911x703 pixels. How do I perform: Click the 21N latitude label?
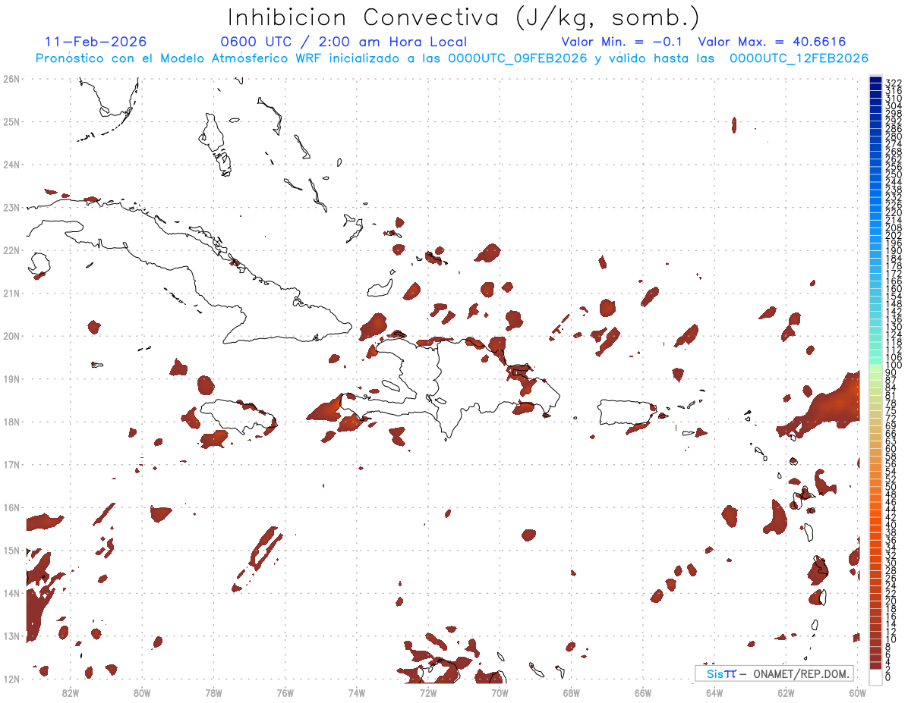pyautogui.click(x=11, y=293)
